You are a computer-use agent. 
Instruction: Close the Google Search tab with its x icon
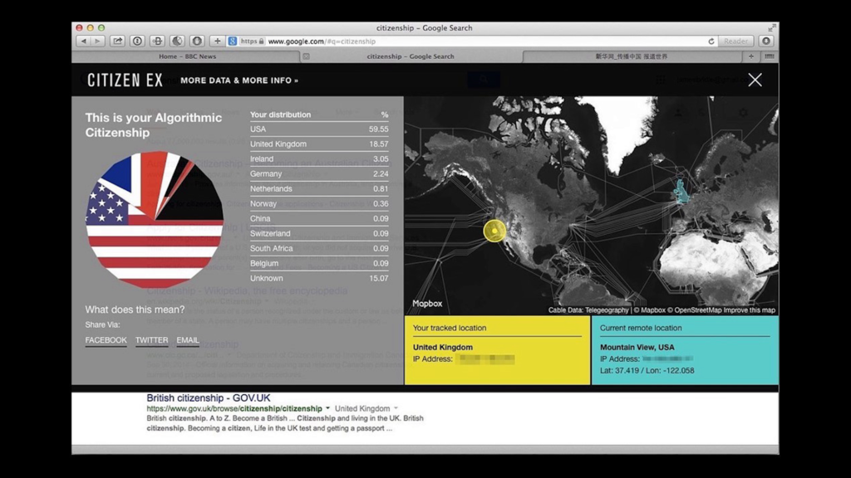pyautogui.click(x=306, y=56)
